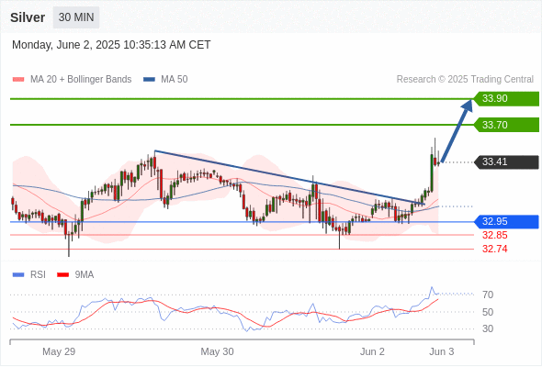Select the MA 20 + Bollinger Bands legend label
The height and width of the screenshot is (367, 542).
[x=81, y=80]
